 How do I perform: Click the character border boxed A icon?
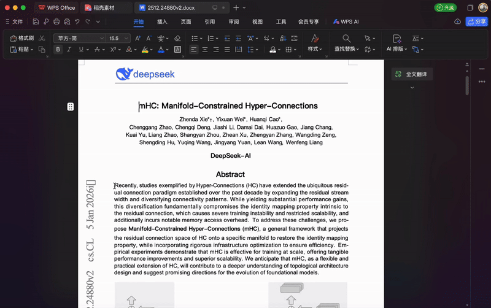(177, 49)
